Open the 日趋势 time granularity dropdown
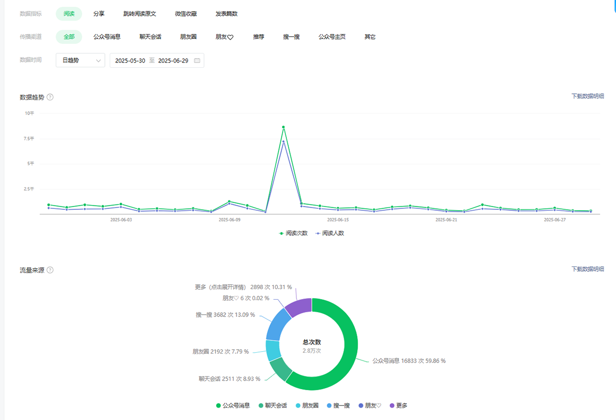 coord(80,61)
